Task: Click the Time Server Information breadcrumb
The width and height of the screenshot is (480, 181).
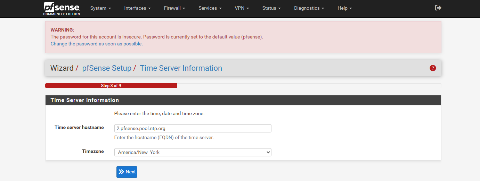Action: pyautogui.click(x=181, y=68)
